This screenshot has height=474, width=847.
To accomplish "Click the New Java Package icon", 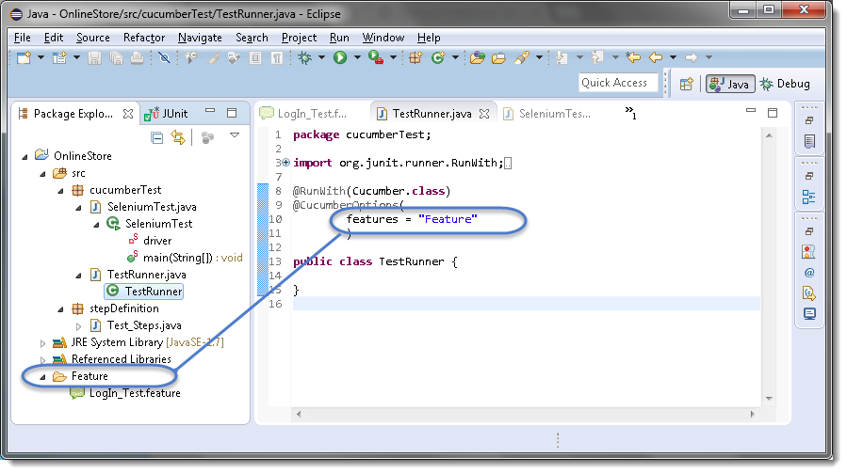I will tap(415, 57).
